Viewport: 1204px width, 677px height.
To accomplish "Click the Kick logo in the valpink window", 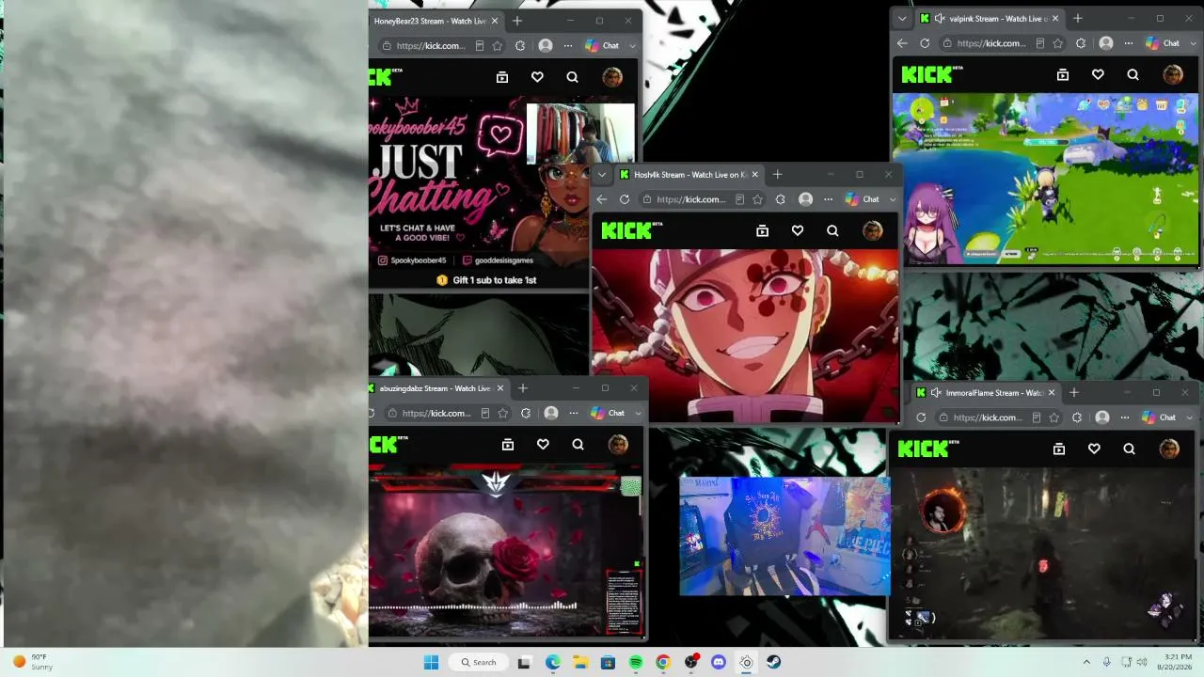I will [932, 74].
